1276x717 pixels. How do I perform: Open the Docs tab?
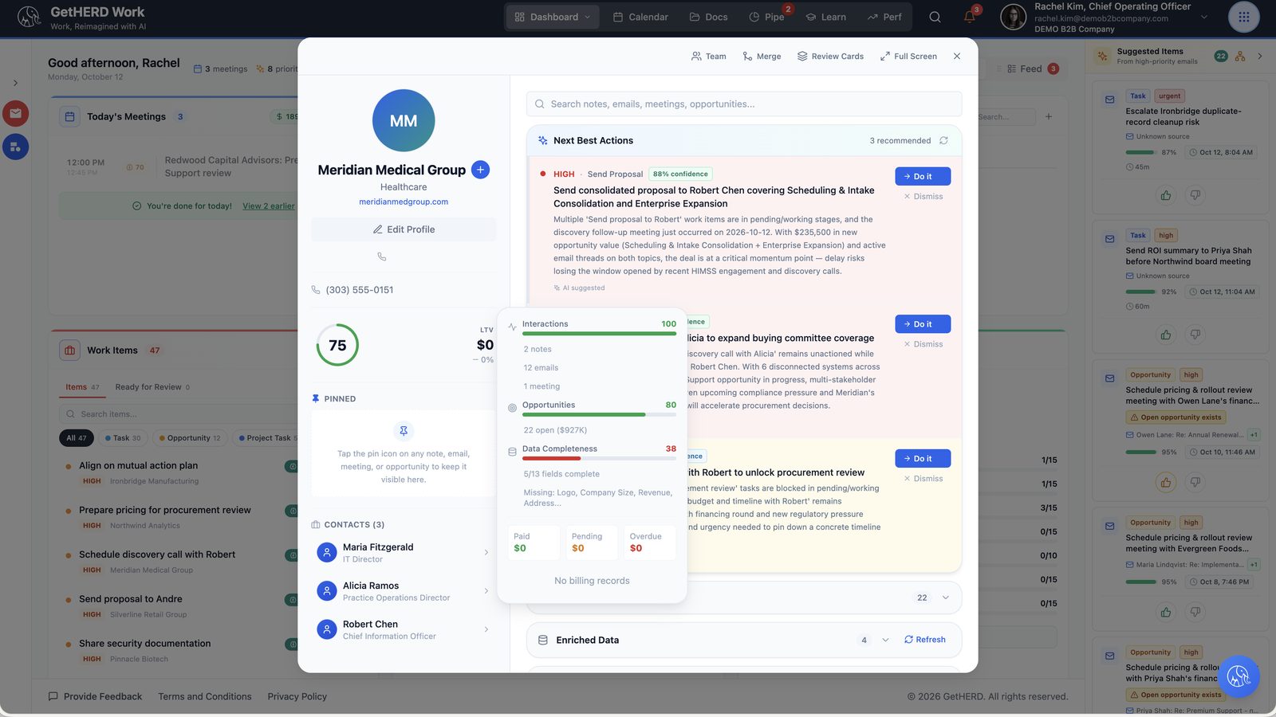click(x=708, y=17)
